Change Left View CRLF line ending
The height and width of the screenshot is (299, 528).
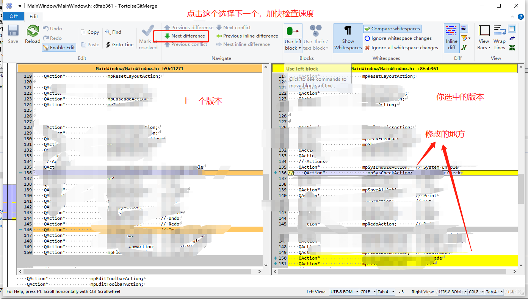point(368,292)
